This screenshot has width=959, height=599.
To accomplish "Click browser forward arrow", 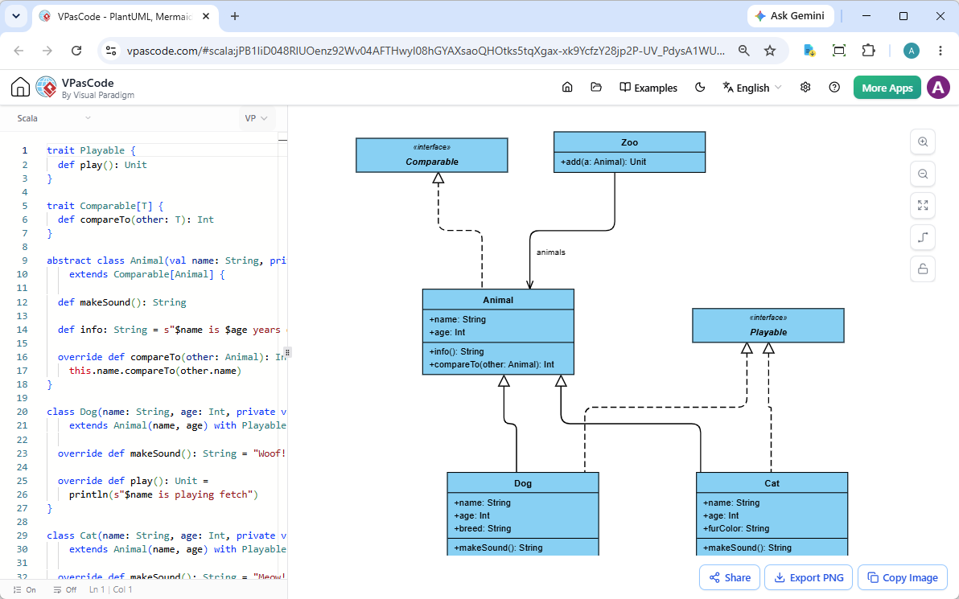I will tap(47, 51).
